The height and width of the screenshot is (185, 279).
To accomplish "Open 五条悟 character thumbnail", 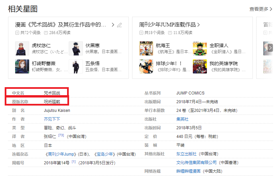I will pos(76,66).
